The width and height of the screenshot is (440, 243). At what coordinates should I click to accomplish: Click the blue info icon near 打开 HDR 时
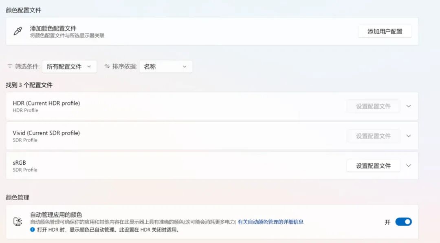(x=33, y=230)
